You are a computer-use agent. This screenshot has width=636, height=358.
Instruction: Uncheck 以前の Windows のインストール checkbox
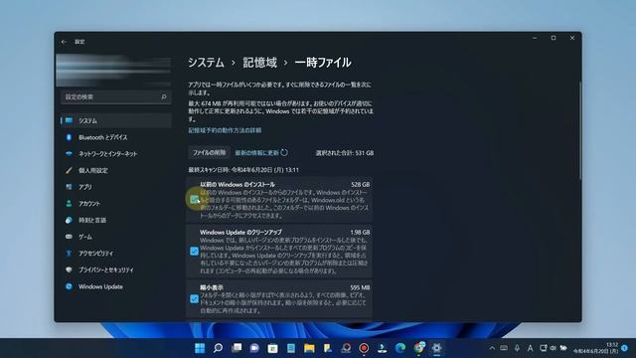coord(195,199)
